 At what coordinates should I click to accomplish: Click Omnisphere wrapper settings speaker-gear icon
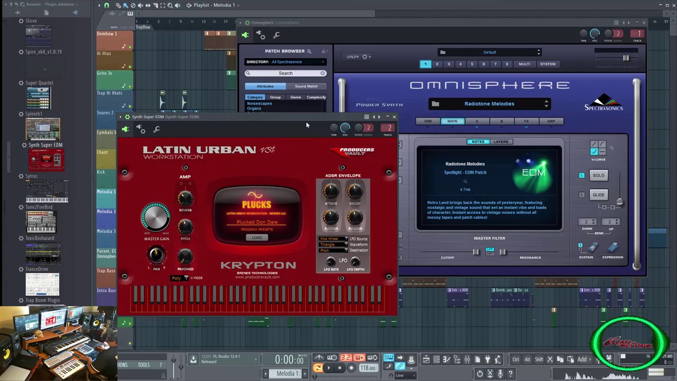click(x=261, y=35)
